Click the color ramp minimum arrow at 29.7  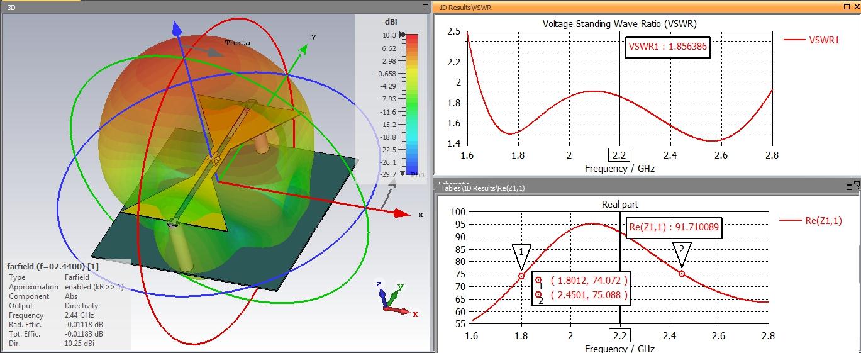[x=403, y=174]
